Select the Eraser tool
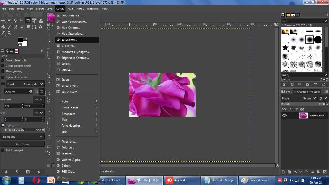This screenshot has width=329, height=185. tap(16, 27)
